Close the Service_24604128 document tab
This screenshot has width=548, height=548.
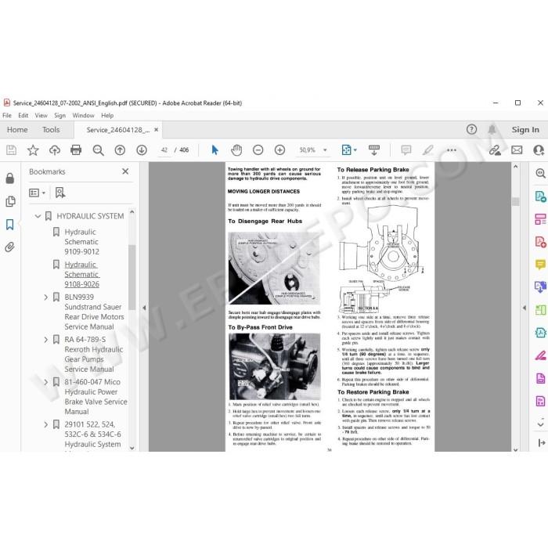157,130
